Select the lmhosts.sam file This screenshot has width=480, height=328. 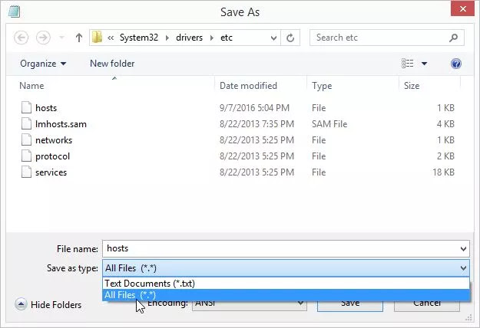pyautogui.click(x=61, y=124)
